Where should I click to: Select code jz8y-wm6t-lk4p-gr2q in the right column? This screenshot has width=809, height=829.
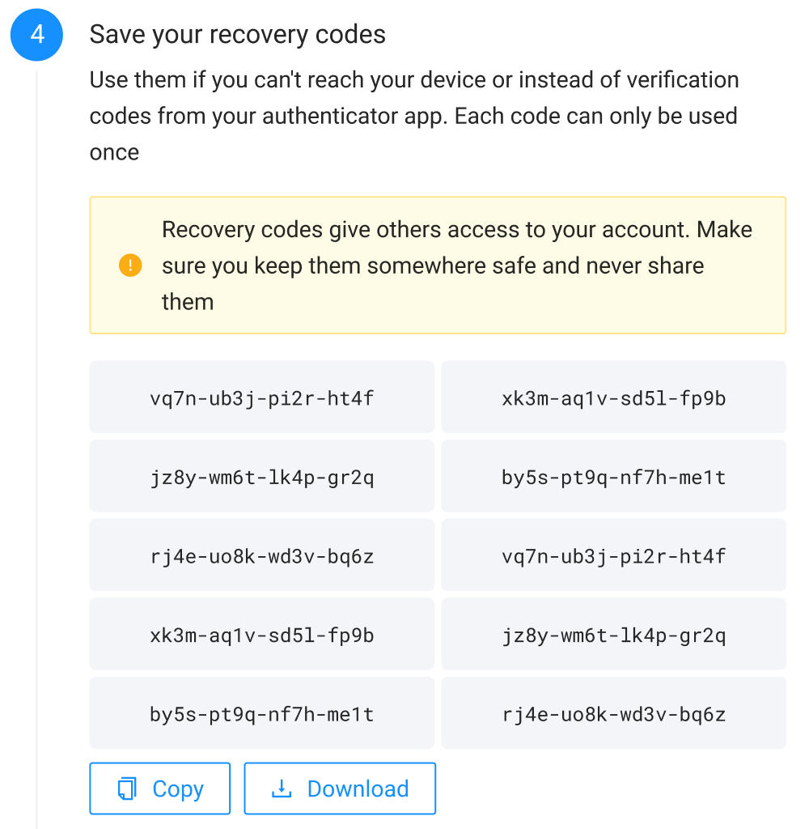(x=613, y=635)
